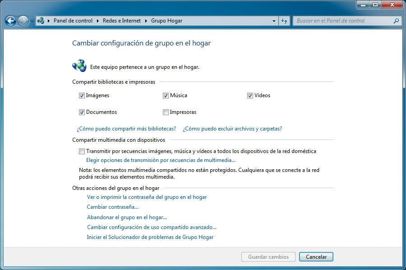406x270 pixels.
Task: Open Cambiar configuración de uso compartido avanzado...
Action: 152,227
